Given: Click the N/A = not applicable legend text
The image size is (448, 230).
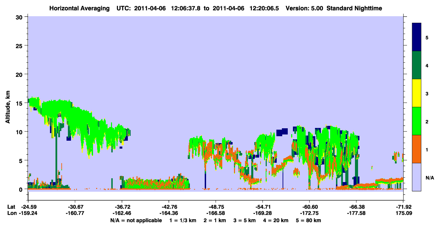Looking at the screenshot, I should click(136, 220).
